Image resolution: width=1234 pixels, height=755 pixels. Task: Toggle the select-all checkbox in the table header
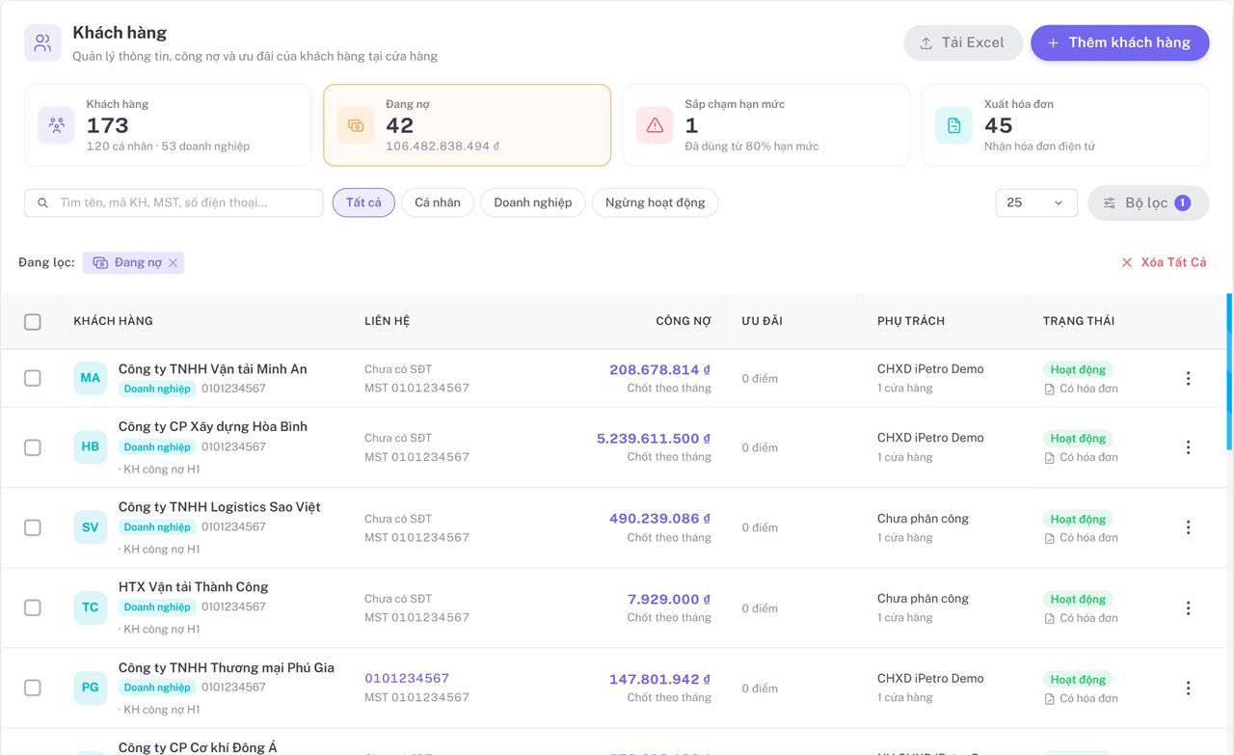click(x=33, y=322)
